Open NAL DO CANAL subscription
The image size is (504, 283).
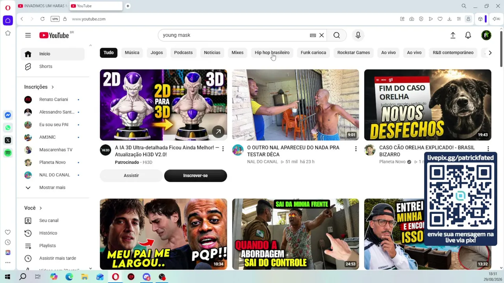(x=52, y=175)
